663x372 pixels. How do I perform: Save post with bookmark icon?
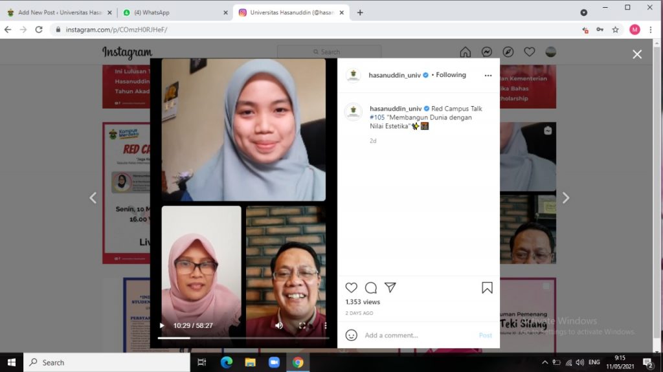(x=487, y=287)
